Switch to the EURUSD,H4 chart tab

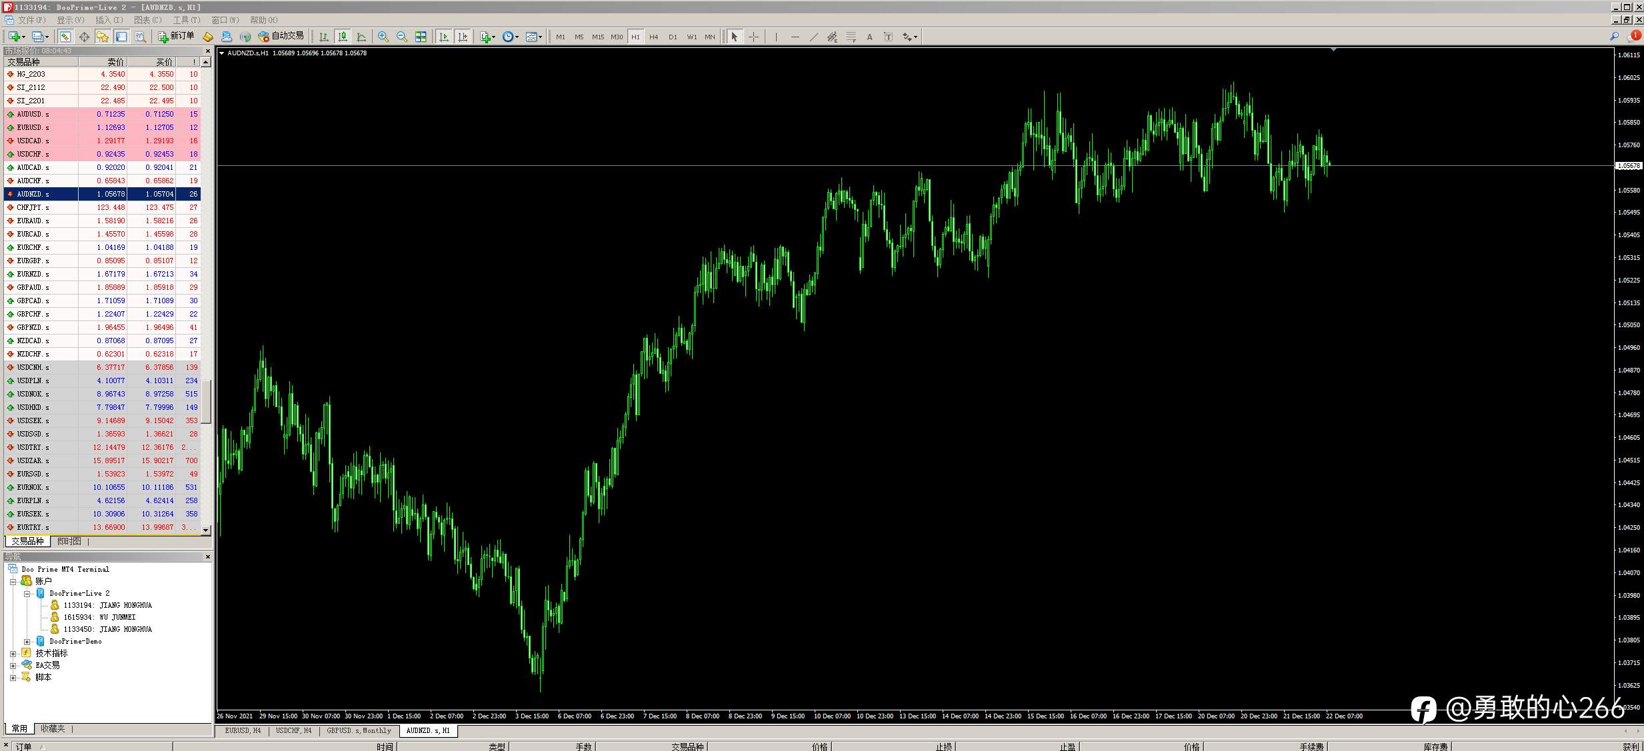tap(243, 730)
